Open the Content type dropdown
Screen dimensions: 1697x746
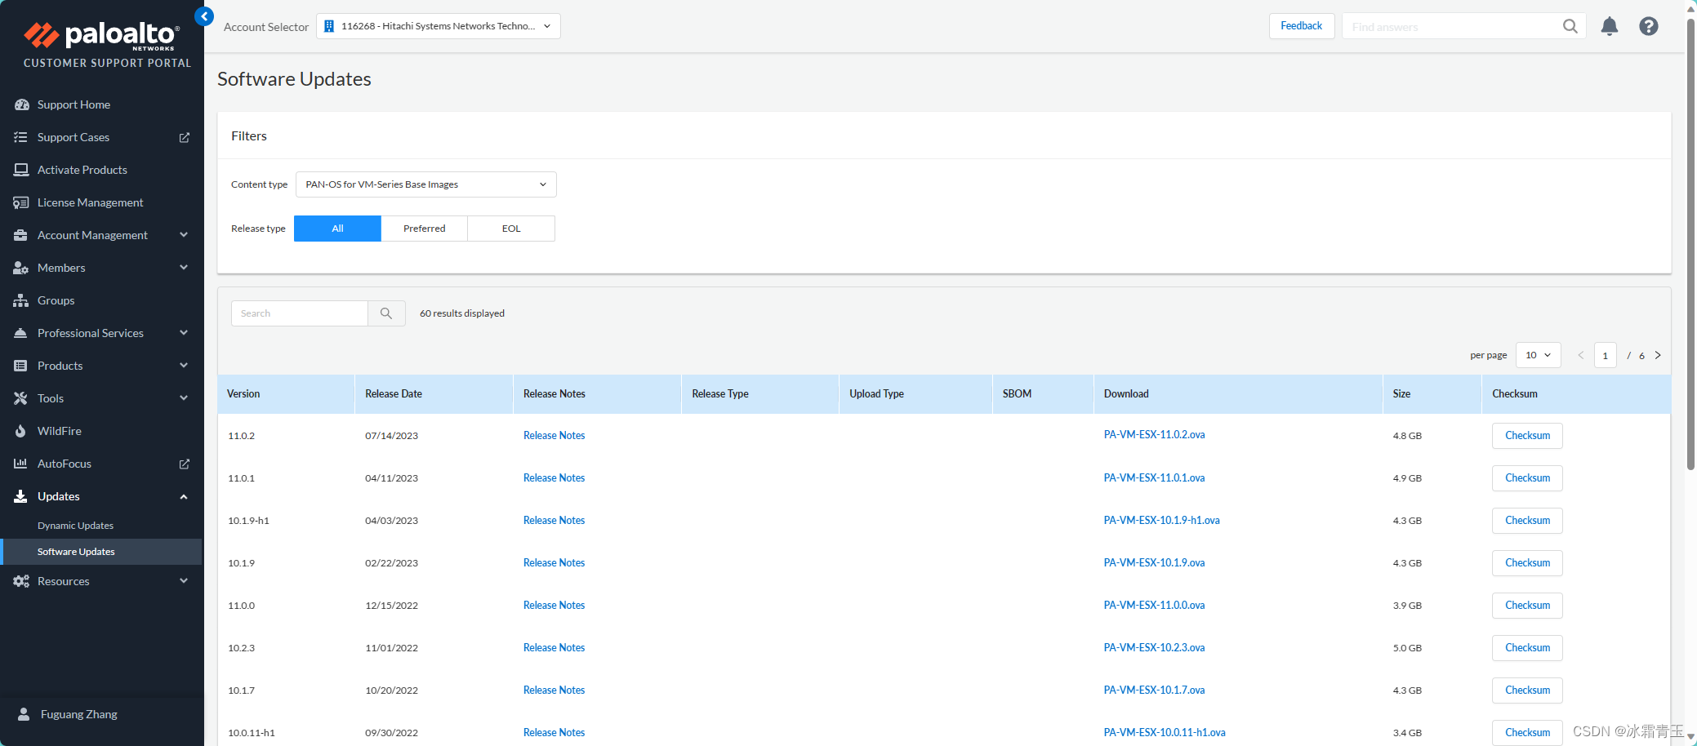click(425, 184)
